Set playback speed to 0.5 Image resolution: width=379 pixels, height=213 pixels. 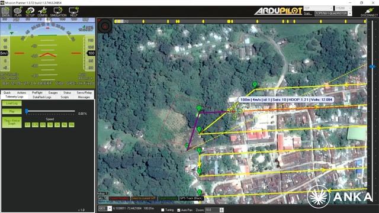pyautogui.click(x=43, y=125)
